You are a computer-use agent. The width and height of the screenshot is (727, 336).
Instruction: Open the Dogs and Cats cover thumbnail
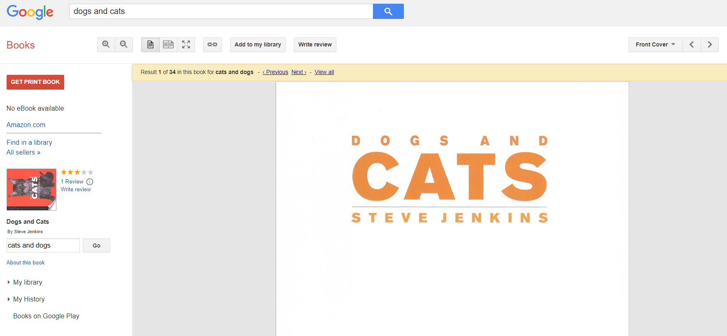(31, 190)
